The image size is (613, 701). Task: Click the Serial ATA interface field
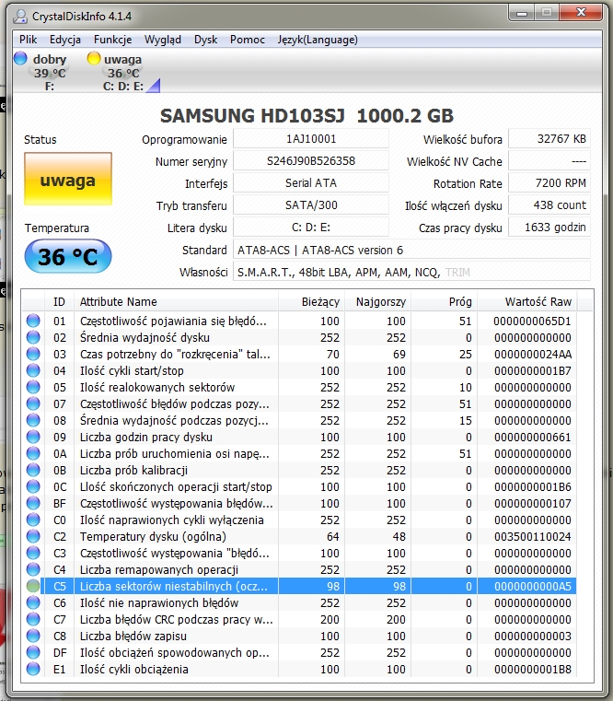[311, 183]
